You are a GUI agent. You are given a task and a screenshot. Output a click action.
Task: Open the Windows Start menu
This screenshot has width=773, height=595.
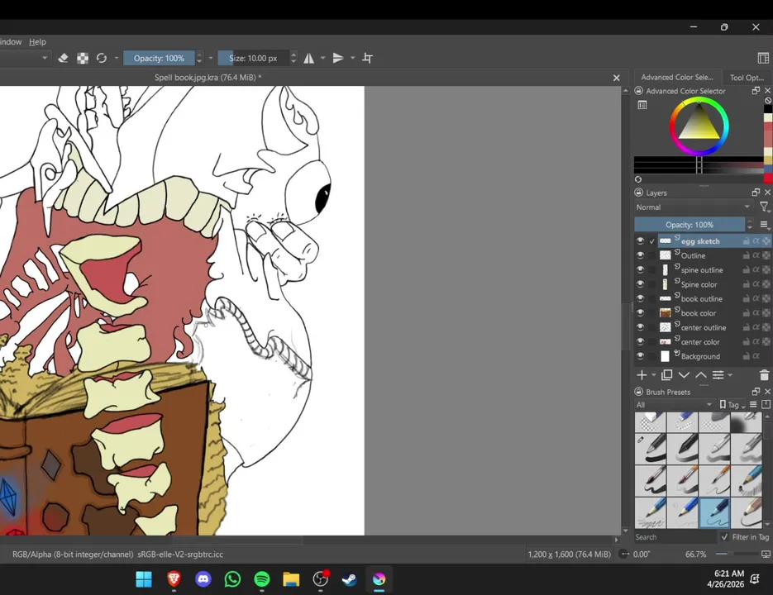[x=144, y=578]
